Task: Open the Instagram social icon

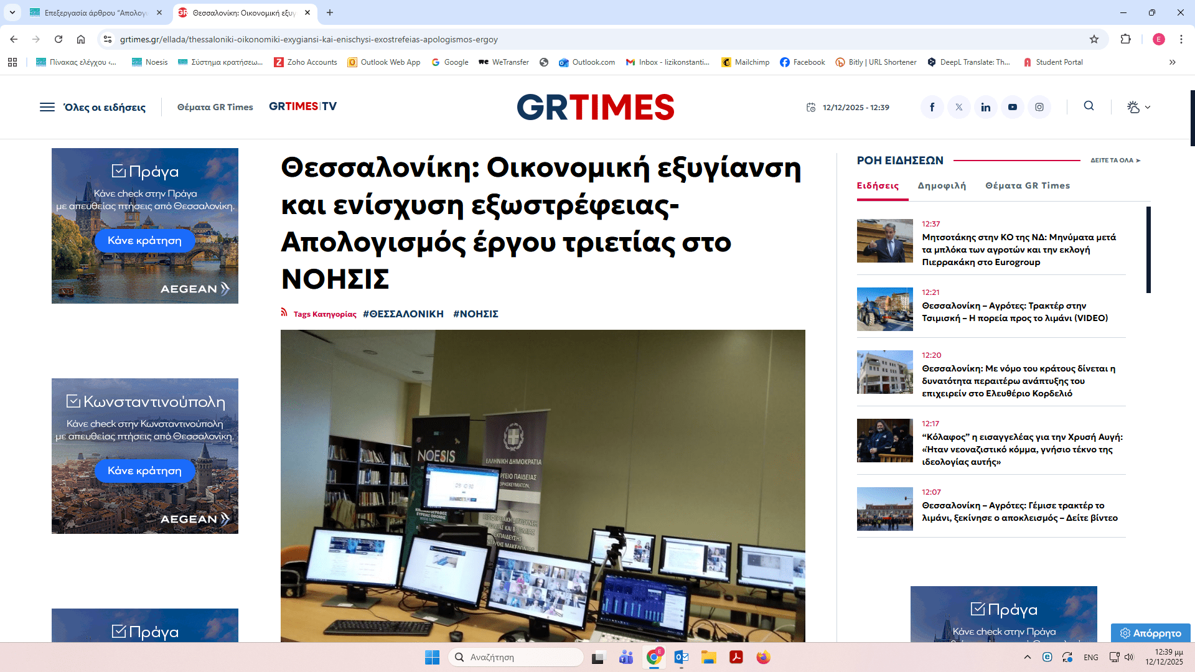Action: (1039, 107)
